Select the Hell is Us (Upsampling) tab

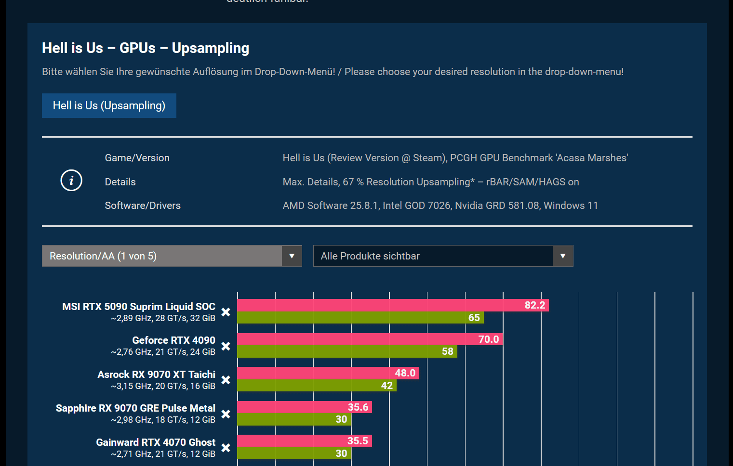coord(109,105)
